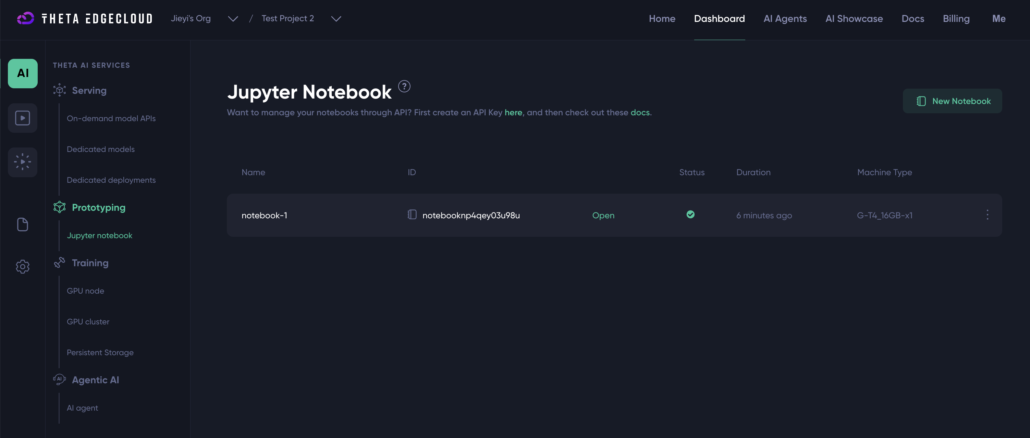The height and width of the screenshot is (438, 1030).
Task: Open Dedicated models in sidebar
Action: (100, 149)
